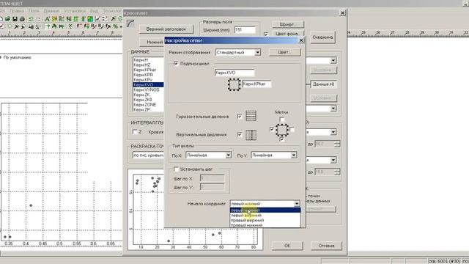Click the dotted square icon beside Керн.KPker field
Viewport: 469px width, 264px height.
[x=234, y=84]
